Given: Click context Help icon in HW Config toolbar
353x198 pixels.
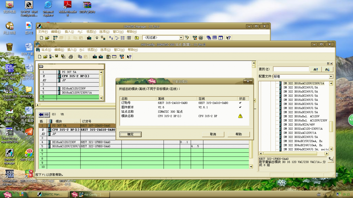Looking at the screenshot, I should click(x=129, y=57).
